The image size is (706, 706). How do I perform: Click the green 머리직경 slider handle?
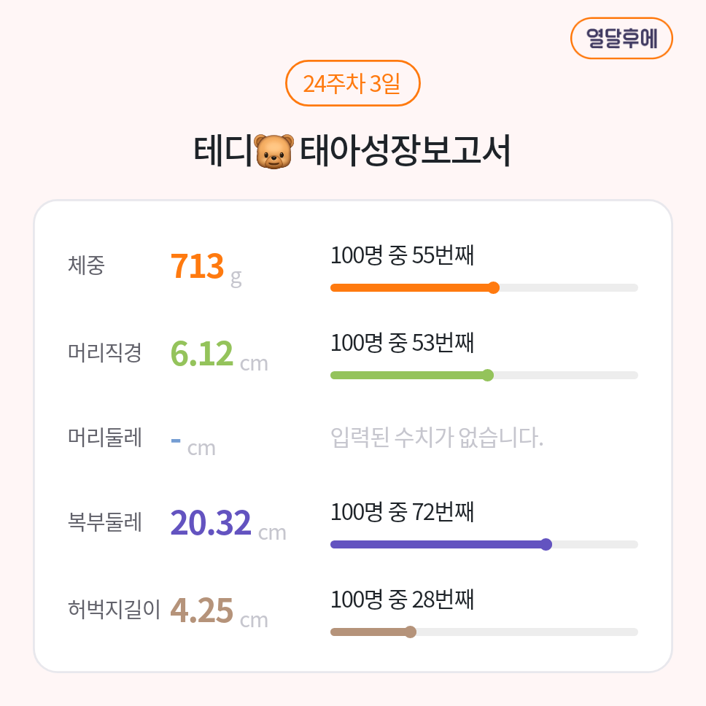pyautogui.click(x=488, y=375)
